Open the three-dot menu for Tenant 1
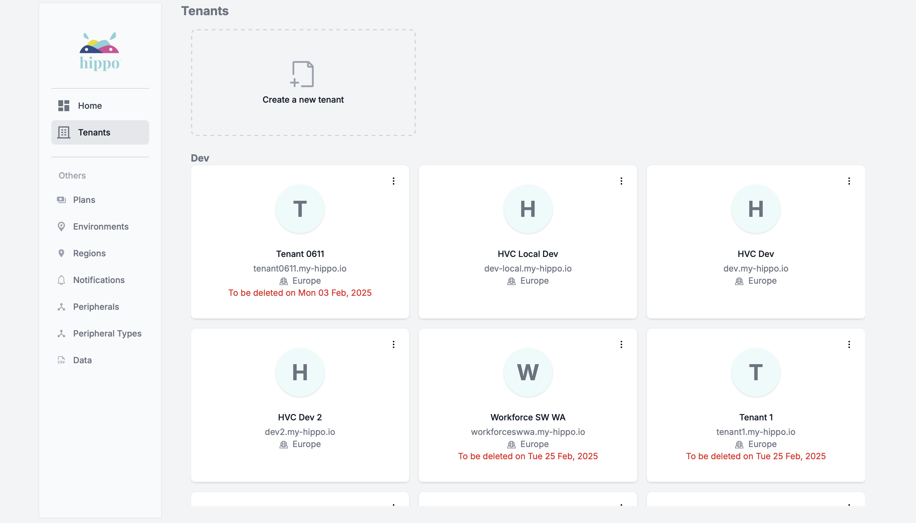Screen dimensions: 916x523 tap(849, 344)
